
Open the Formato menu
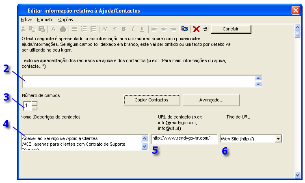[x=45, y=19]
